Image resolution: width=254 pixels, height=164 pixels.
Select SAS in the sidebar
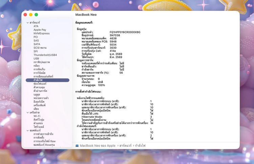point(36,41)
